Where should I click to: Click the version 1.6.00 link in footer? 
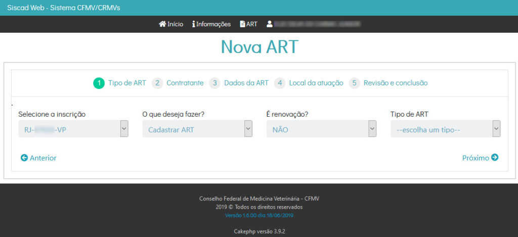coord(259,215)
